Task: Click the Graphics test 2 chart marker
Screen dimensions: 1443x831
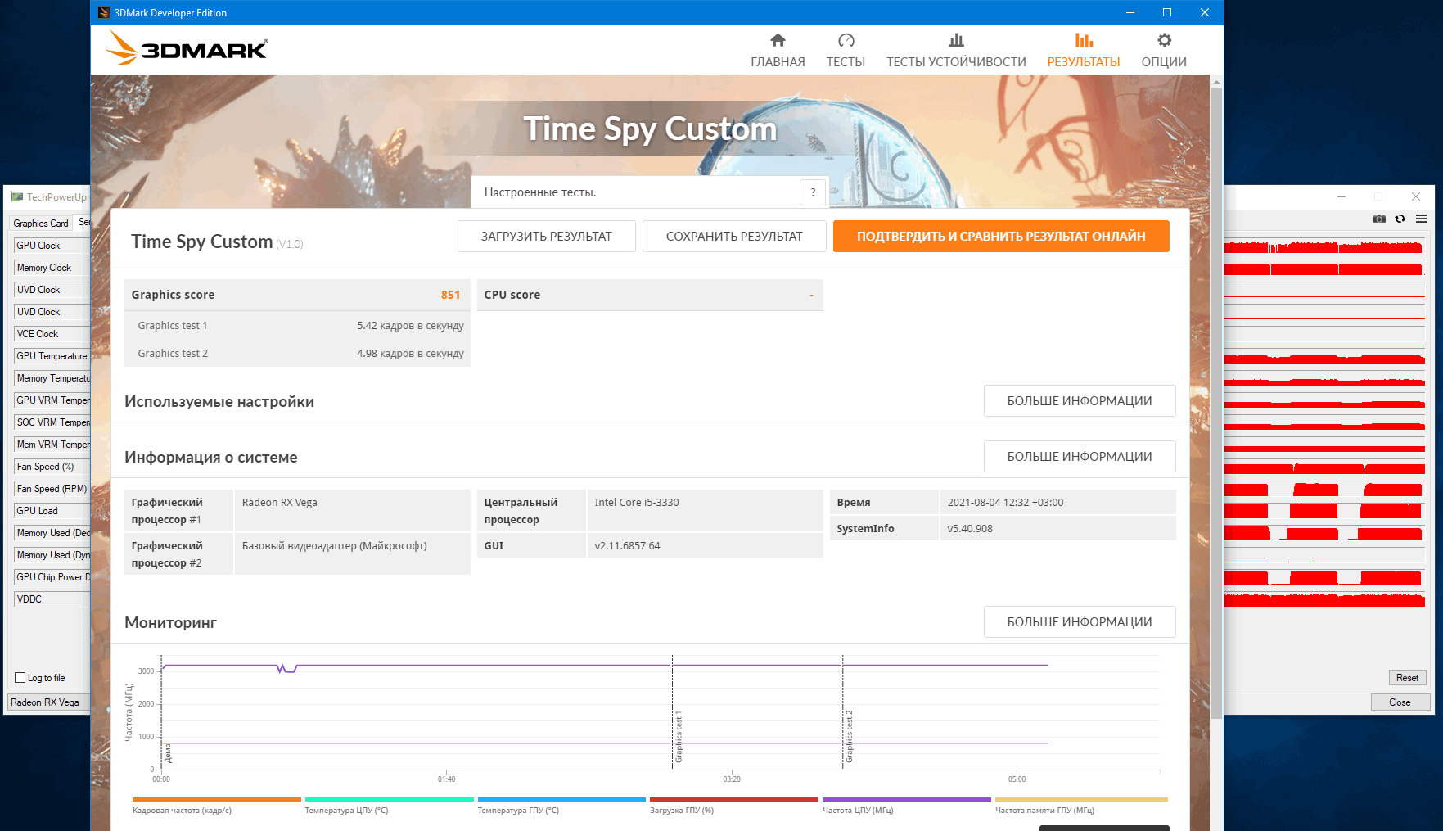Action: pos(849,737)
